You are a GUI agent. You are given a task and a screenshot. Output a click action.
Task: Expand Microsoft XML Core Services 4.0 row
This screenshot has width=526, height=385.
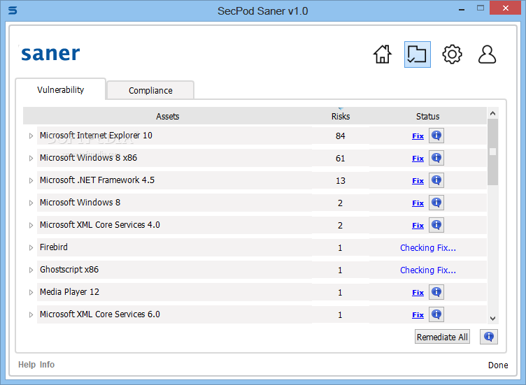[31, 225]
